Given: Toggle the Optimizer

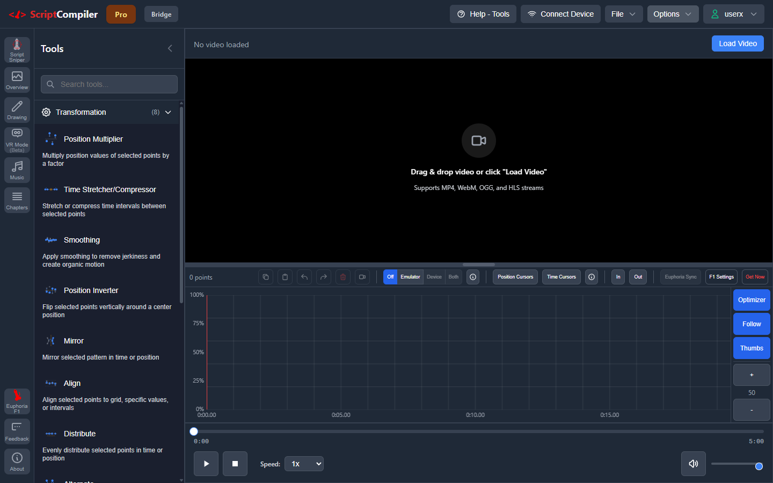Looking at the screenshot, I should point(752,300).
